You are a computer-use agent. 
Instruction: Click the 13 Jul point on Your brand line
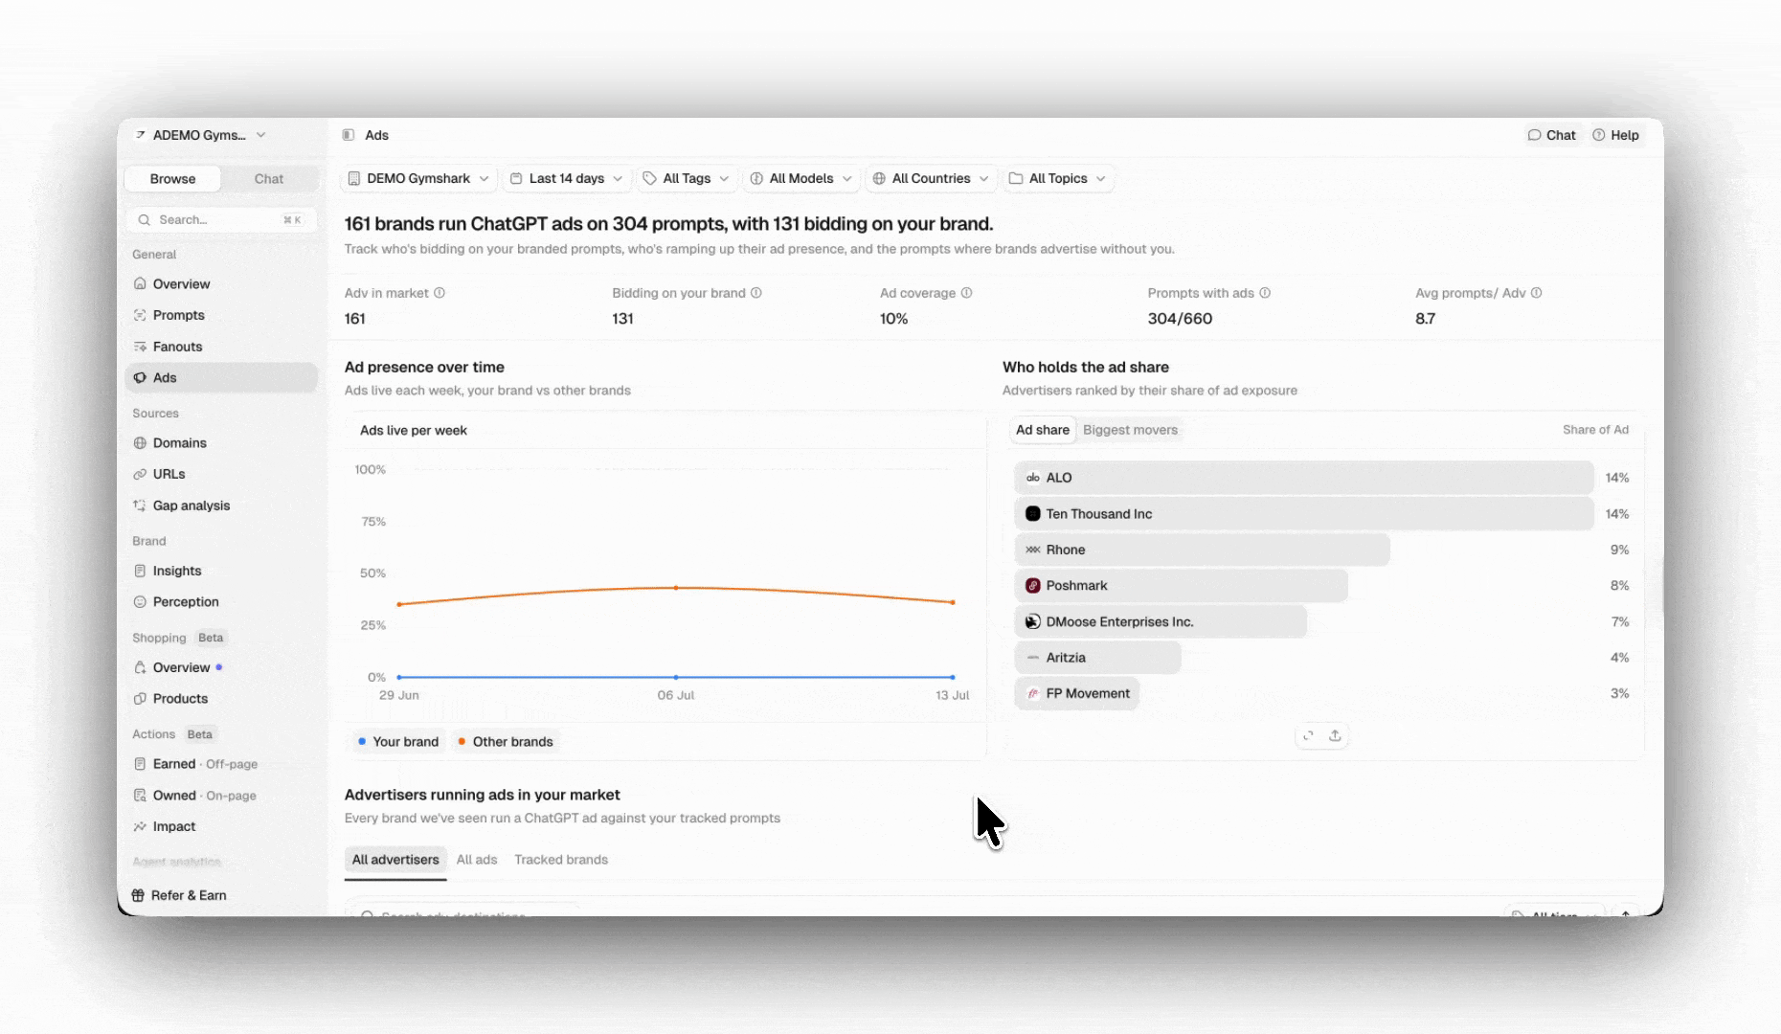coord(953,677)
